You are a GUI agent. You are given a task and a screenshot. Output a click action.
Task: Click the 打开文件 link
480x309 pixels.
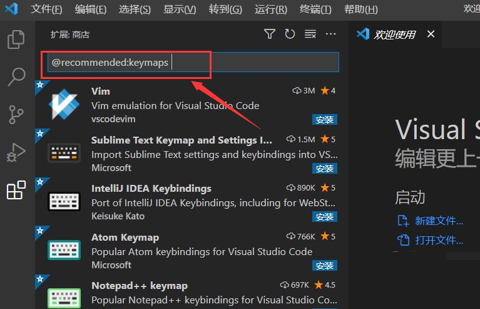point(439,240)
